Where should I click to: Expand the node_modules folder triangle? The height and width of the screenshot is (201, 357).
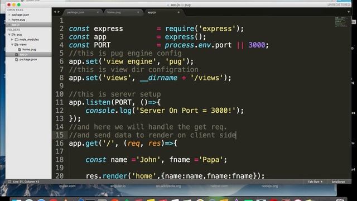coord(12,40)
